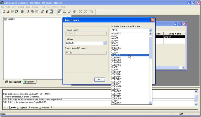Click the Copy toolbar icon

pyautogui.click(x=32, y=11)
